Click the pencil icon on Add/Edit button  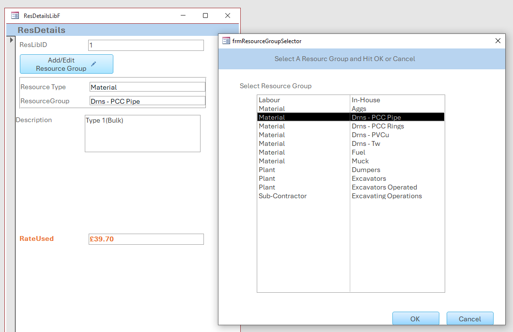[x=93, y=63]
